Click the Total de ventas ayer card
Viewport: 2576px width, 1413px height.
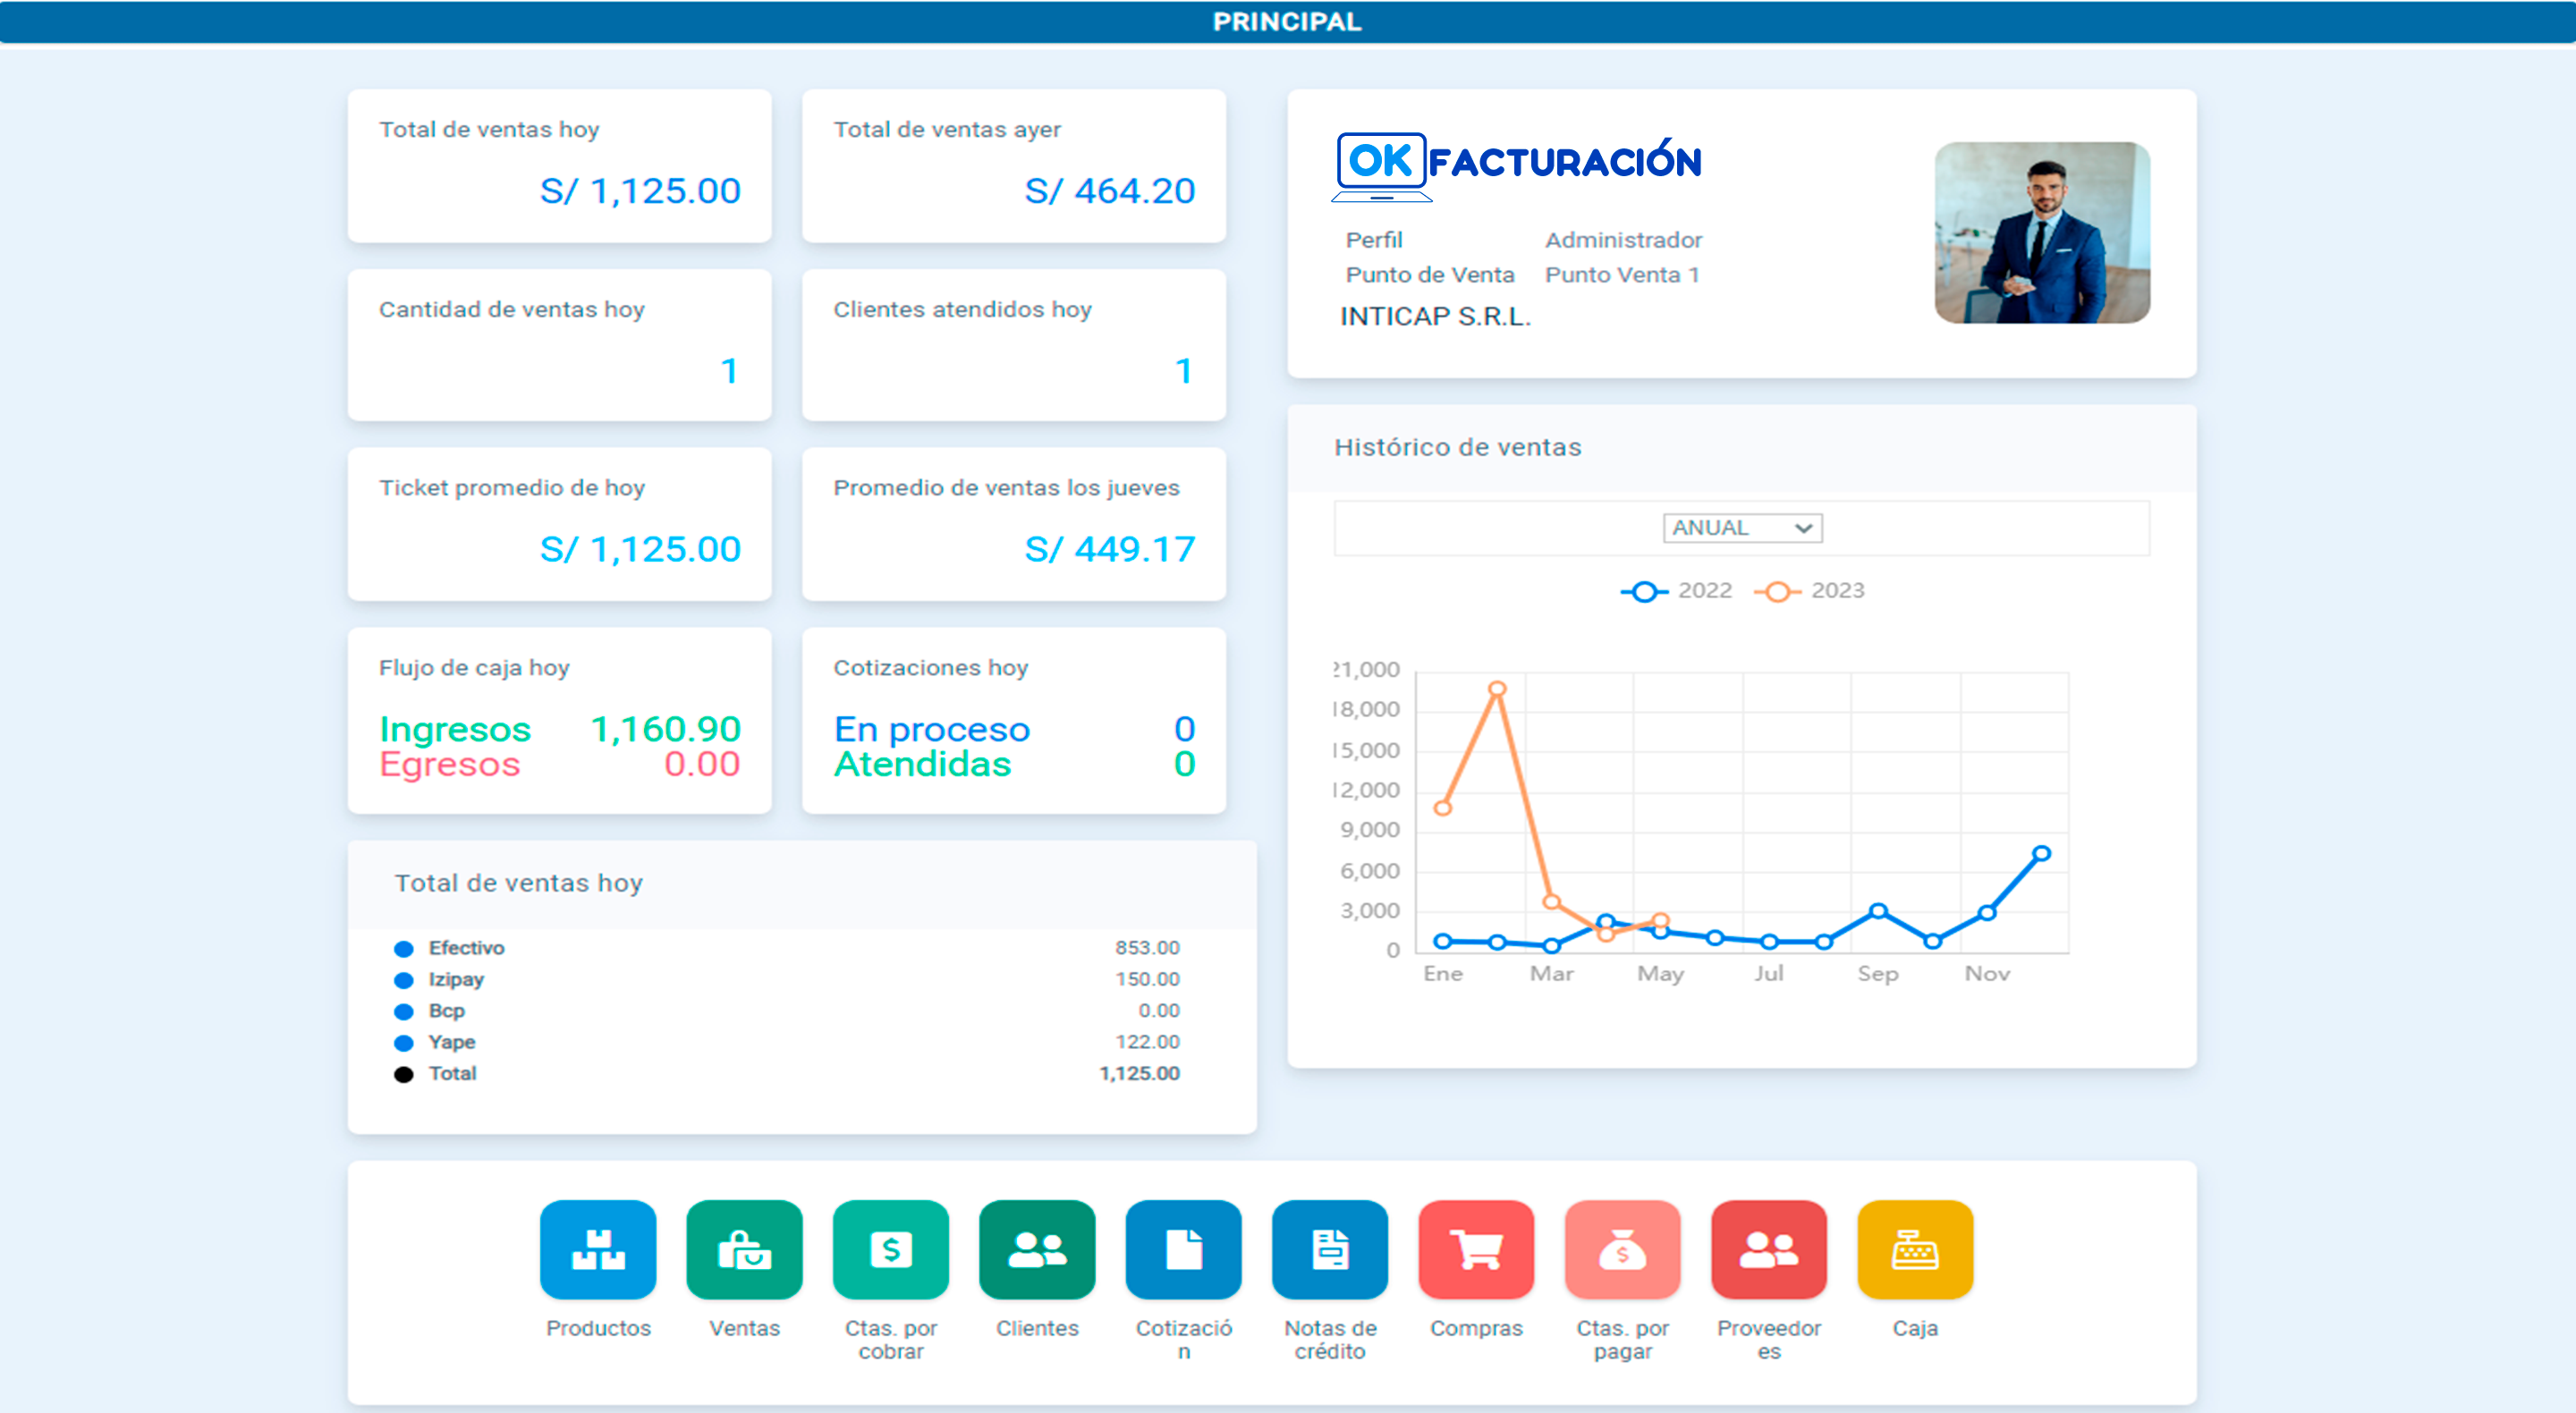1013,166
